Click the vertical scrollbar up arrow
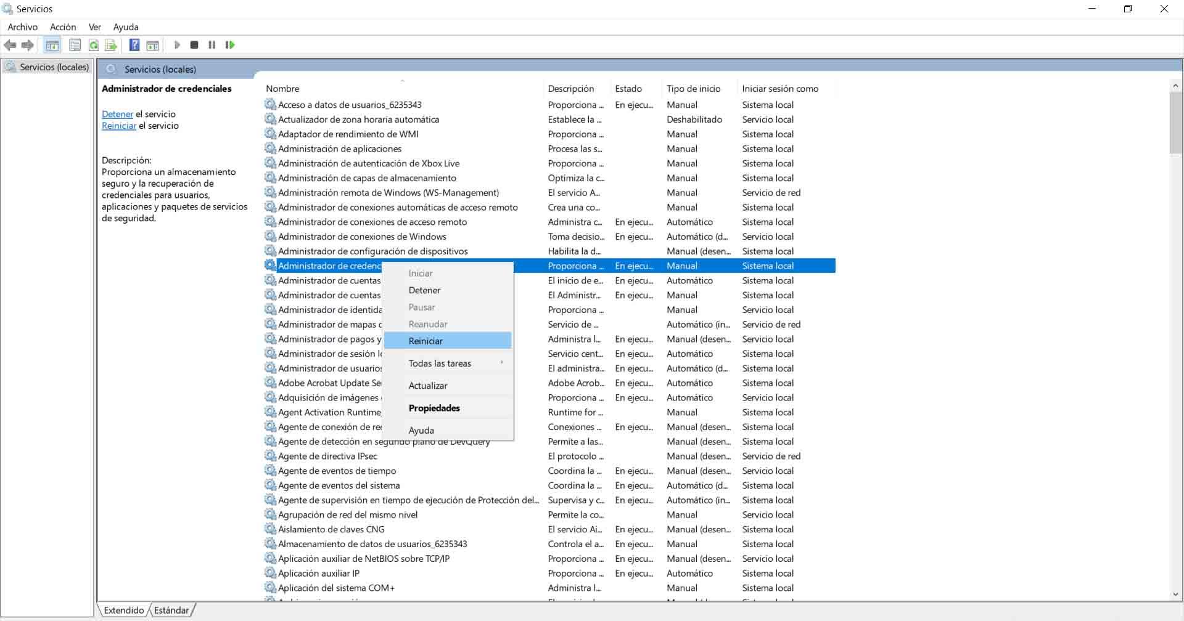This screenshot has height=621, width=1184. click(x=1176, y=85)
